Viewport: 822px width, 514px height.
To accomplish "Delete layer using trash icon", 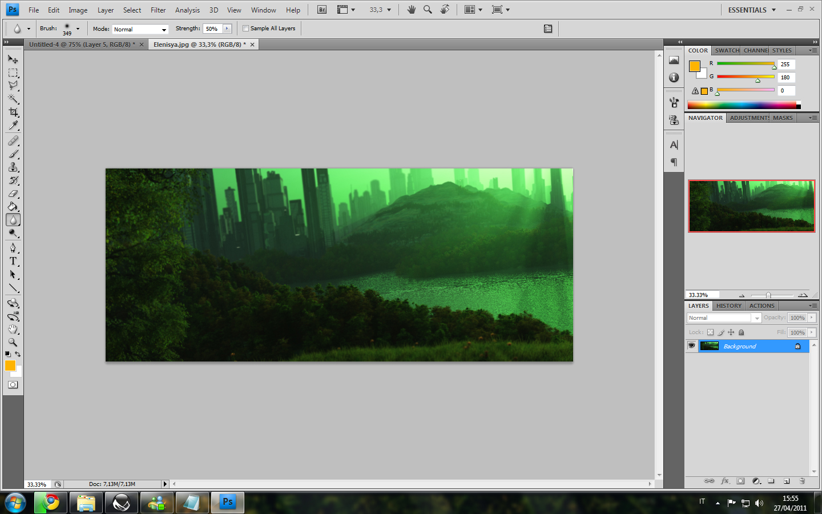I will point(802,481).
